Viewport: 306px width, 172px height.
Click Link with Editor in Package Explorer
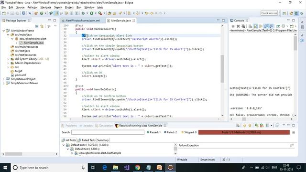[x=42, y=26]
